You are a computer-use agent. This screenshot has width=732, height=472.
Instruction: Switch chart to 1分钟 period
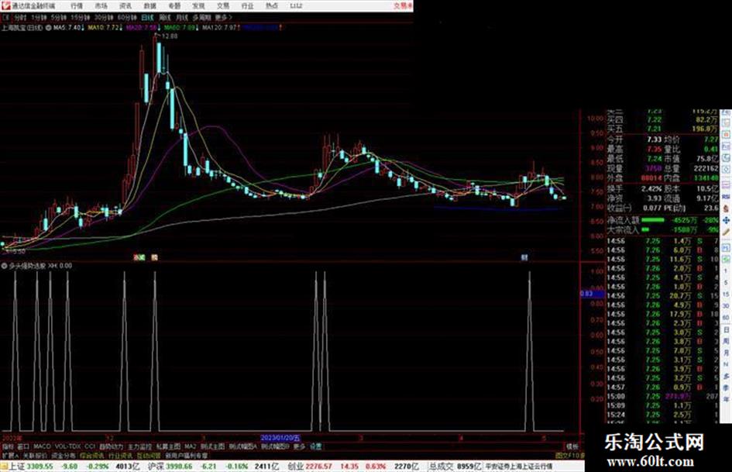tap(39, 18)
